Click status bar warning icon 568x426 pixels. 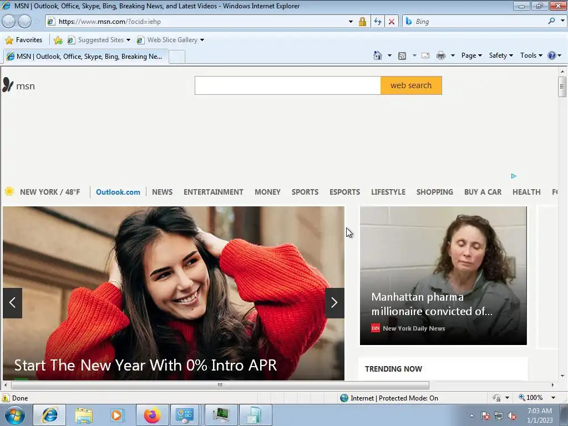pyautogui.click(x=6, y=398)
